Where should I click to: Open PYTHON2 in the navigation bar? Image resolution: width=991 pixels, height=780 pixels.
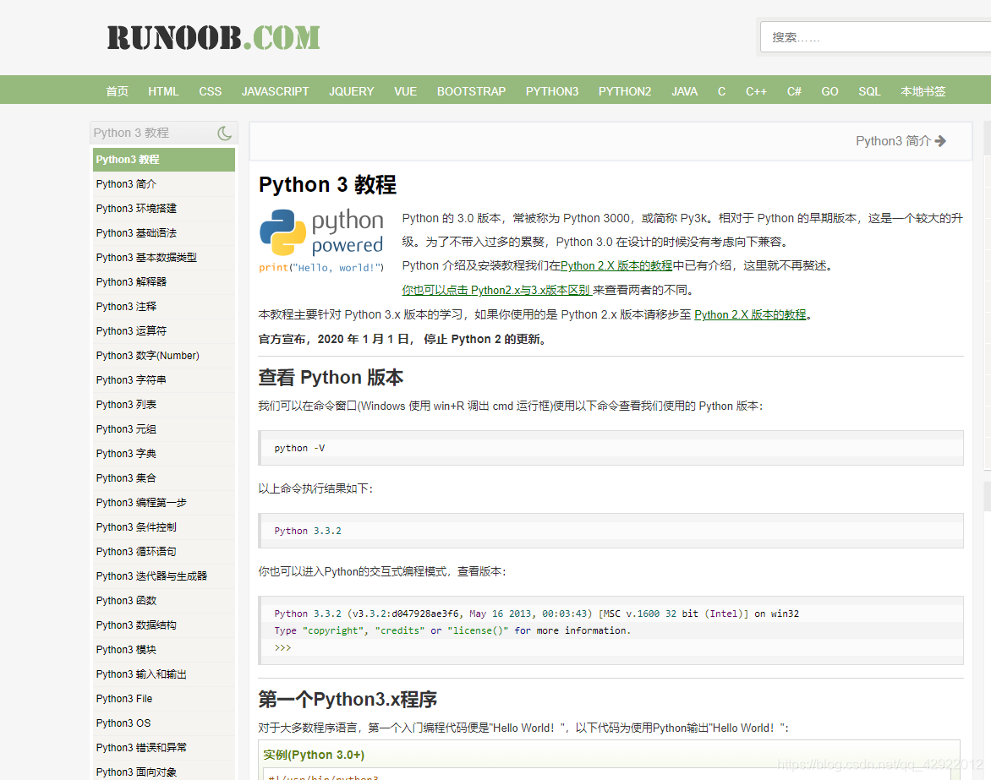coord(625,91)
